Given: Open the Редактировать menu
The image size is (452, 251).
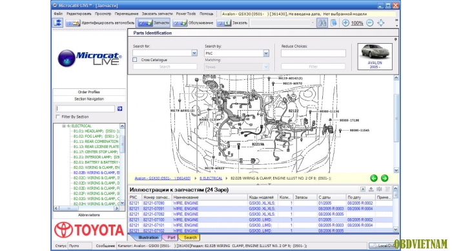Looking at the screenshot, I should click(x=79, y=14).
